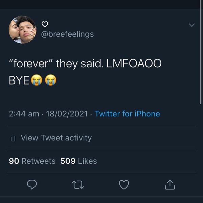Click the 2:44 am timestamp
The image size is (203, 203).
(24, 114)
